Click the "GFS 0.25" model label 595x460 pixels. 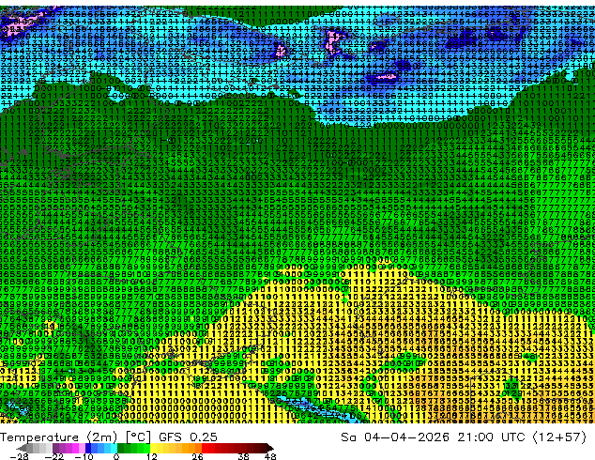tap(188, 437)
